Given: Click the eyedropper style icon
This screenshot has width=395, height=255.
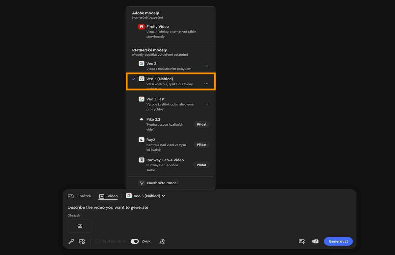Looking at the screenshot, I should 71,242.
